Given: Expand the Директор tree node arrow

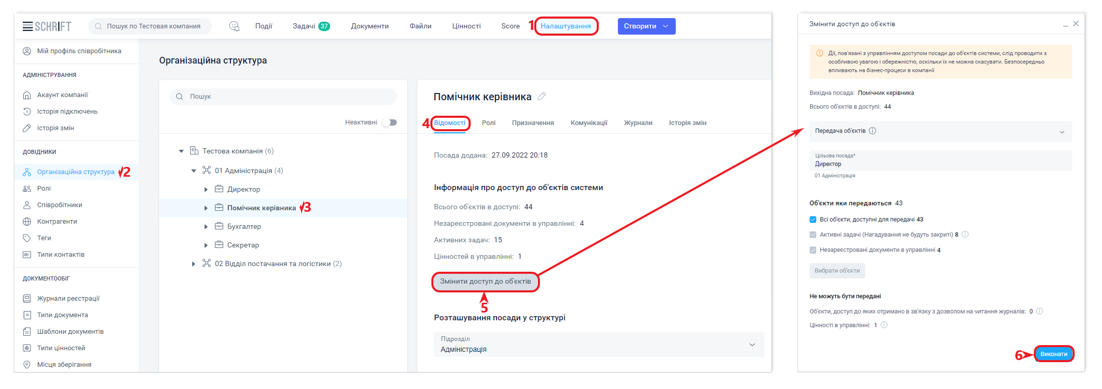Looking at the screenshot, I should click(x=206, y=190).
